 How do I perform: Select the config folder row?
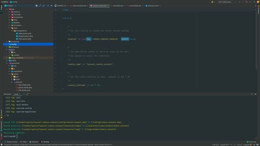[28, 44]
